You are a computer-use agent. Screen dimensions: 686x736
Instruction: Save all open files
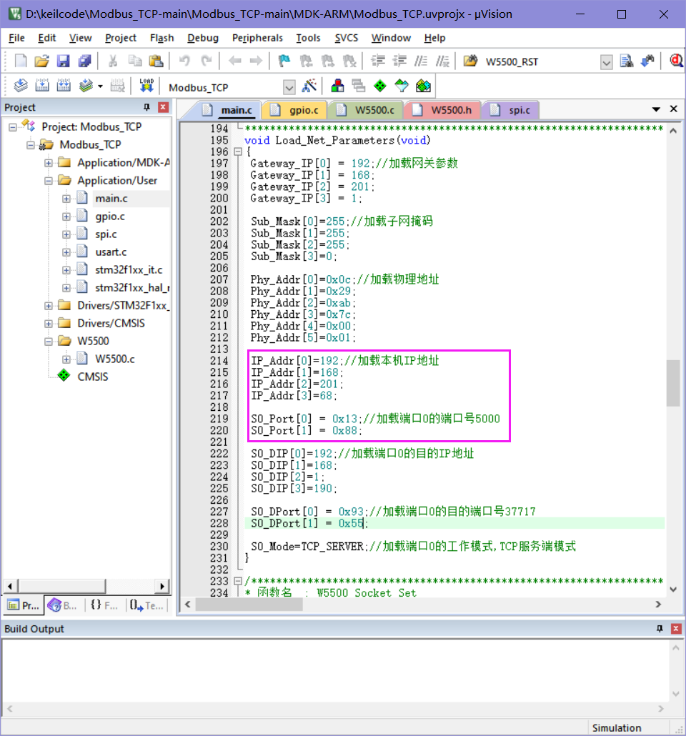pyautogui.click(x=85, y=61)
